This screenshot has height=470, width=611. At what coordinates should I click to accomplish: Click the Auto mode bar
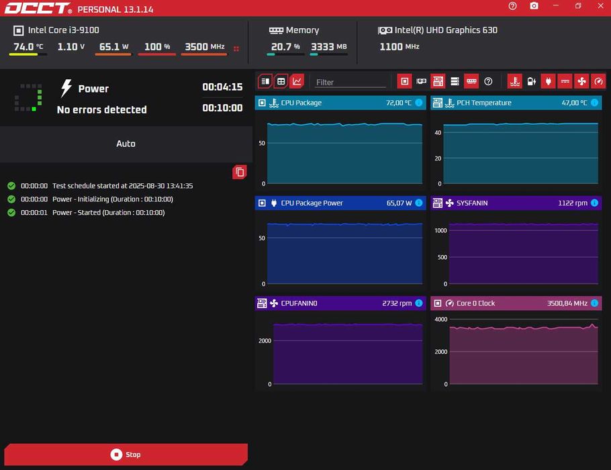pyautogui.click(x=126, y=144)
